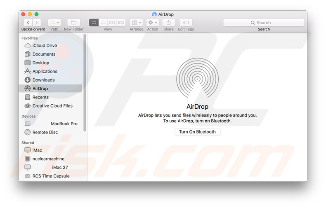This screenshot has height=208, width=326.
Task: Open iCloud Drive in sidebar
Action: [x=50, y=45]
